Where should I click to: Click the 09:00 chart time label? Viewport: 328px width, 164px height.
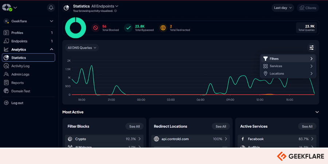(x=230, y=100)
